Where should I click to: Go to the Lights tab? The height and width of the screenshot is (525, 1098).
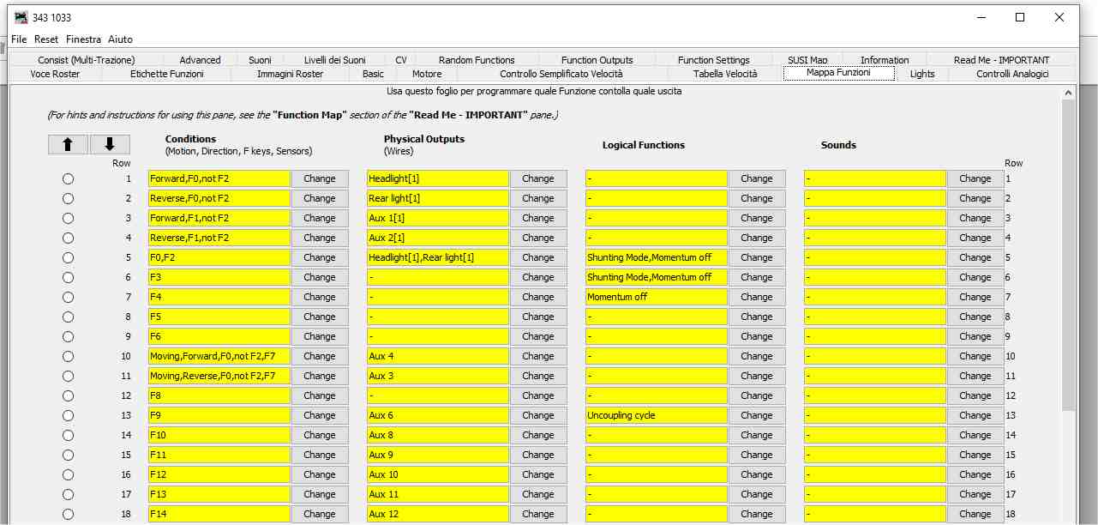pyautogui.click(x=922, y=74)
